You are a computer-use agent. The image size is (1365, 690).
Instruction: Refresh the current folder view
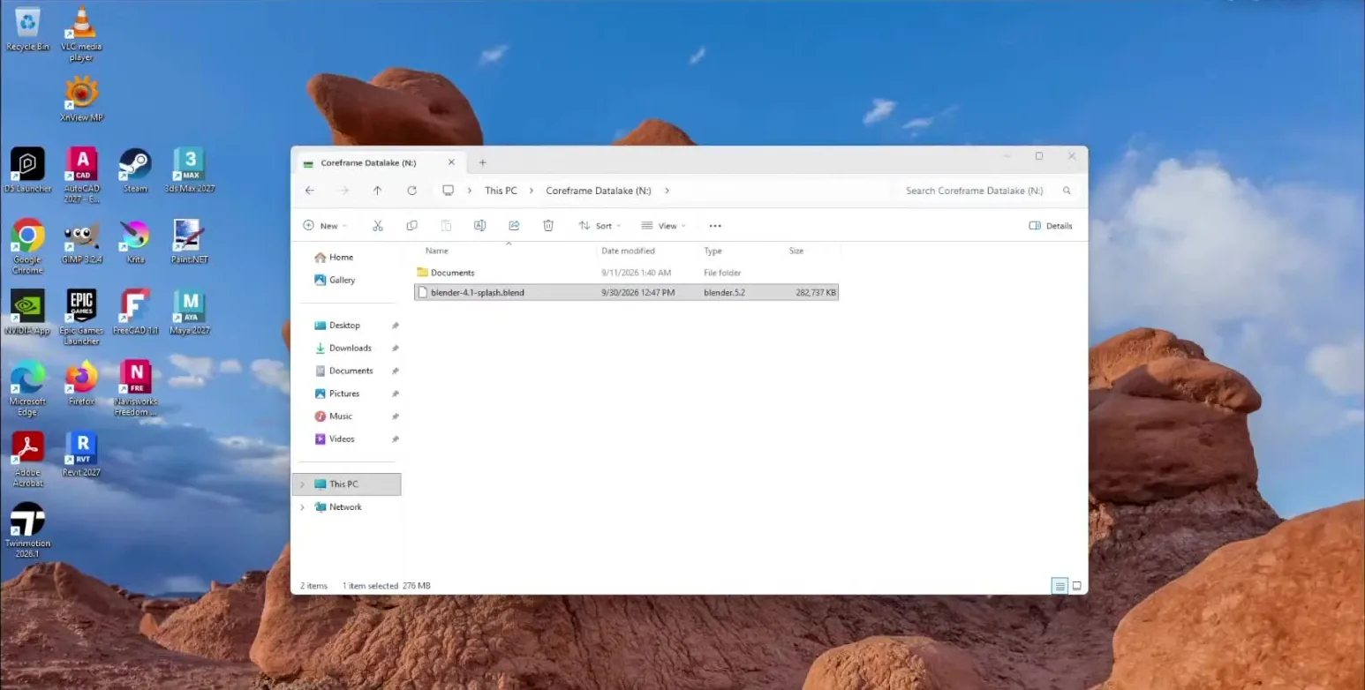tap(411, 191)
